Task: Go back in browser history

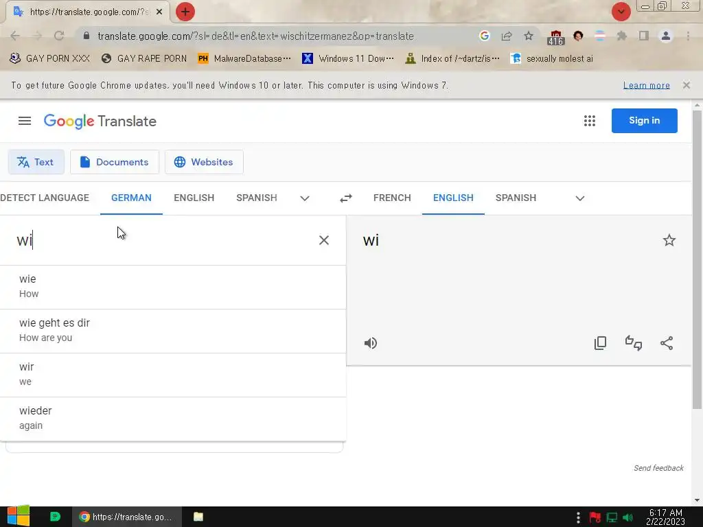Action: pos(15,36)
